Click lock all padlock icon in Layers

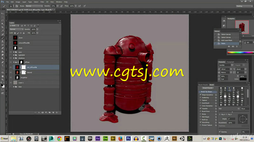pyautogui.click(x=23, y=33)
